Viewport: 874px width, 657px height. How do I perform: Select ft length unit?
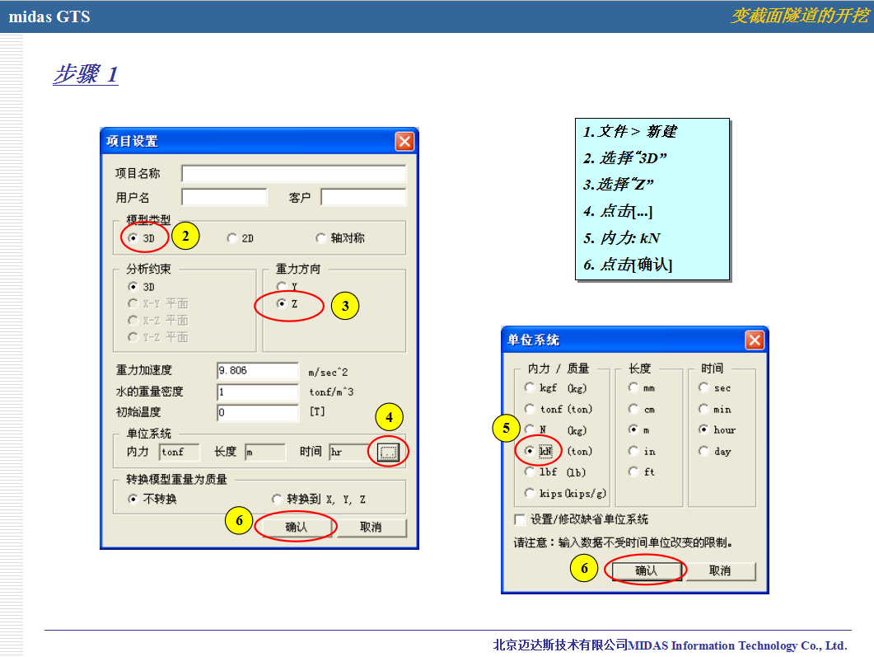click(x=633, y=472)
